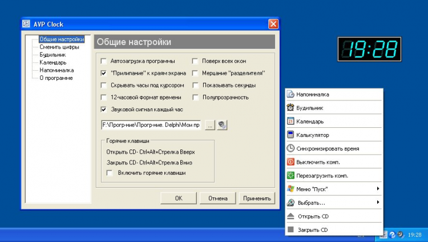Screen dimensions: 428x242
Task: Open Будильник in the settings tree
Action: click(53, 55)
